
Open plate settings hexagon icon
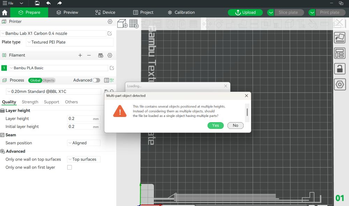[x=340, y=84]
